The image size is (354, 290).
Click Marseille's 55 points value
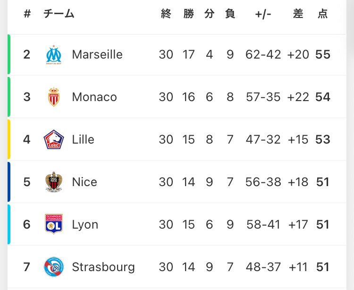click(323, 54)
